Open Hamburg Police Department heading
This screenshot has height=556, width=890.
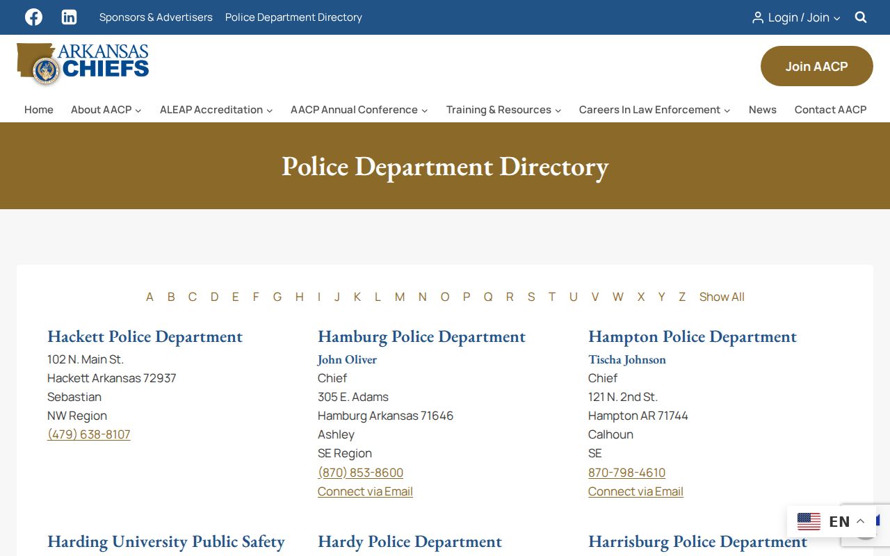pos(421,336)
